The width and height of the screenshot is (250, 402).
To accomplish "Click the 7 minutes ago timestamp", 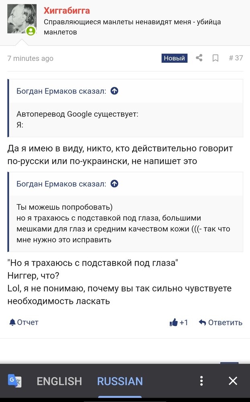I will [x=30, y=58].
